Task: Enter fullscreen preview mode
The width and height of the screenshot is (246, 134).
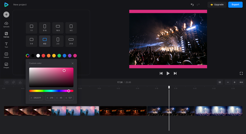Action: pyautogui.click(x=241, y=73)
